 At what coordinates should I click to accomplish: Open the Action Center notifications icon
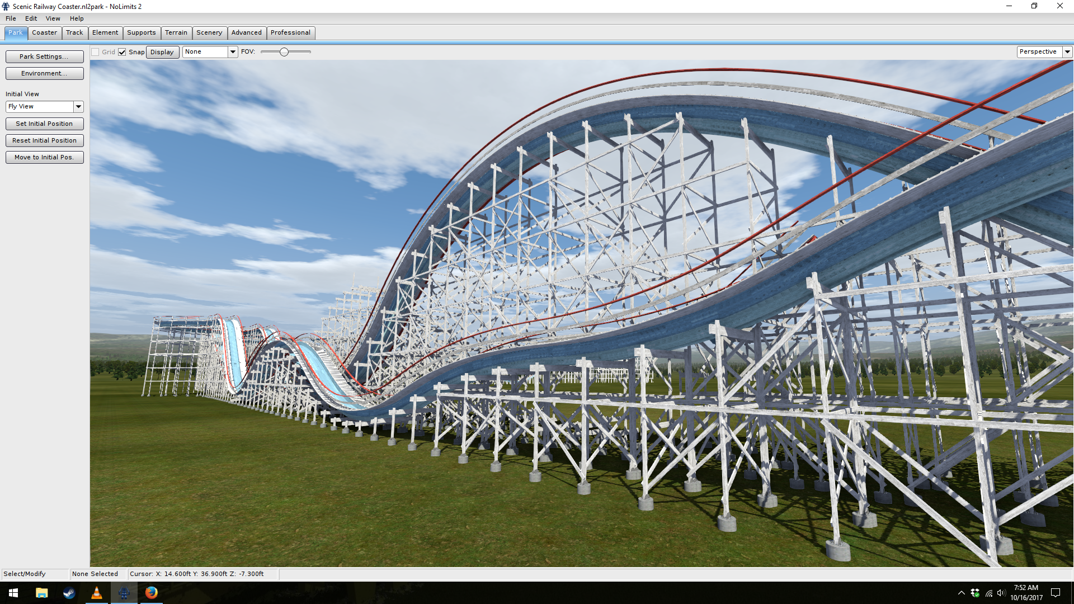coord(1056,593)
